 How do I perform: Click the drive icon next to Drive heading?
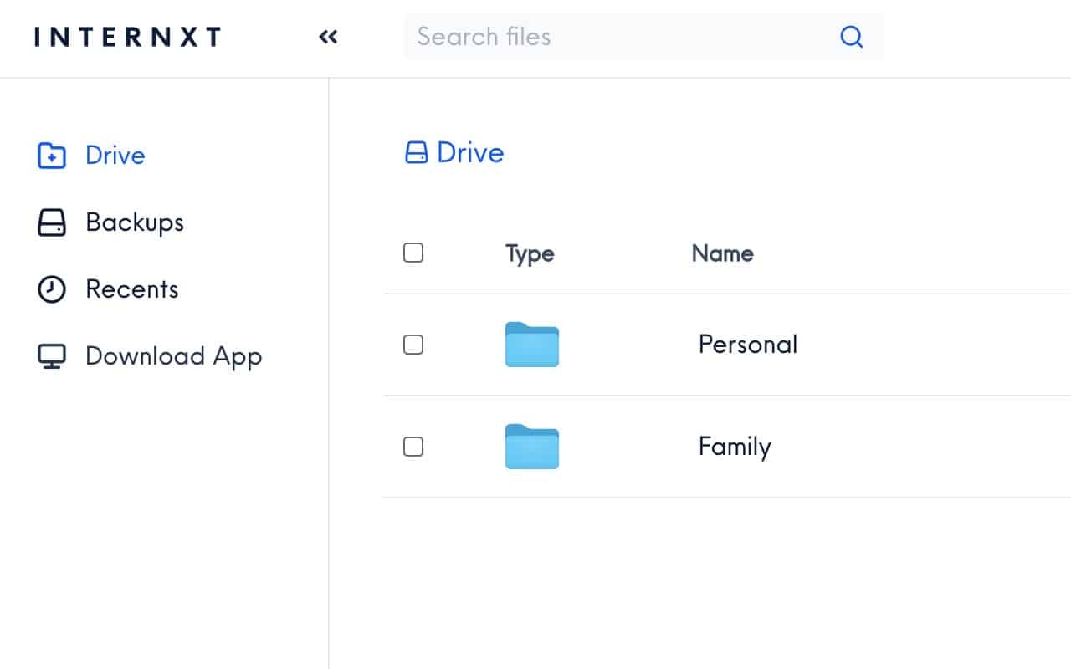point(417,152)
